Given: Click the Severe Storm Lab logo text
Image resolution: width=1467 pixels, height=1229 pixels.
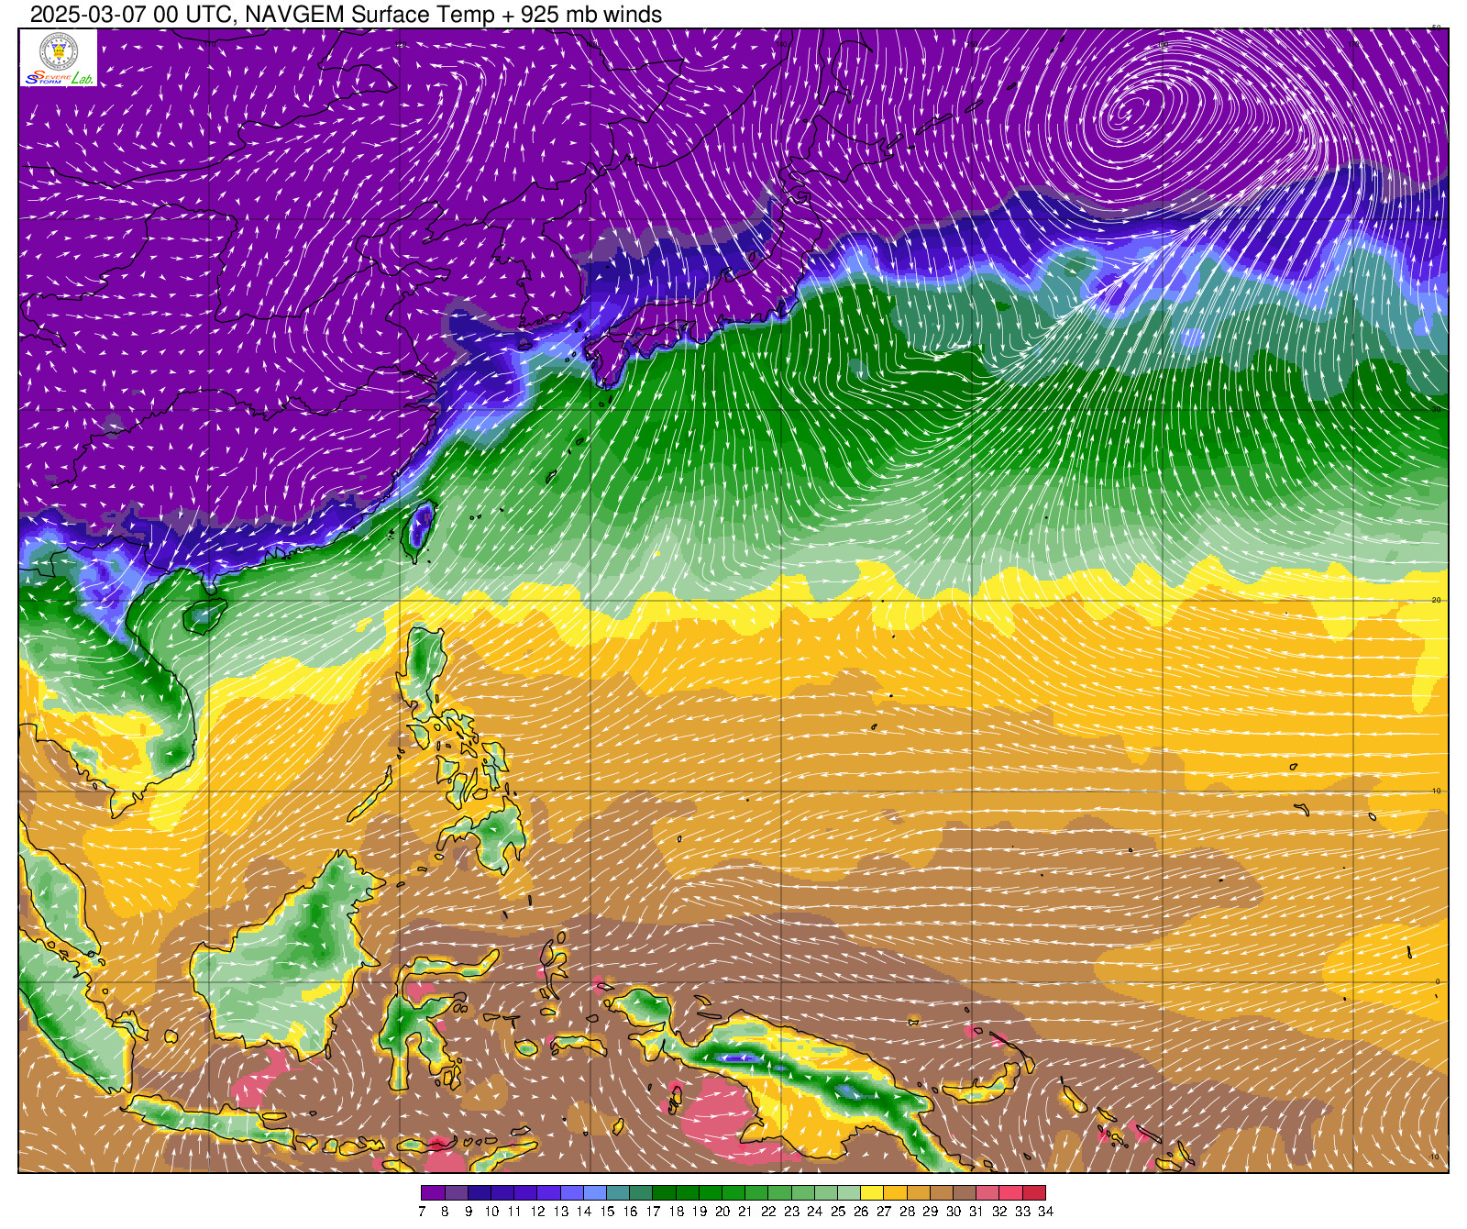Looking at the screenshot, I should pyautogui.click(x=60, y=78).
